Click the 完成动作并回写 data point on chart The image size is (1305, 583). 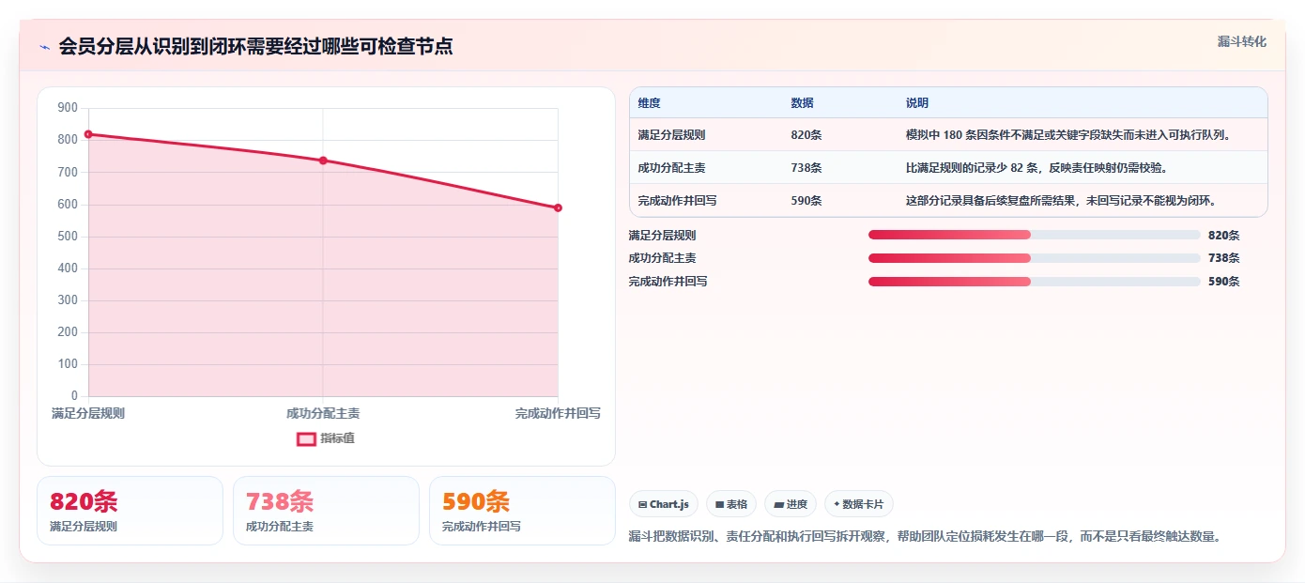pos(558,207)
